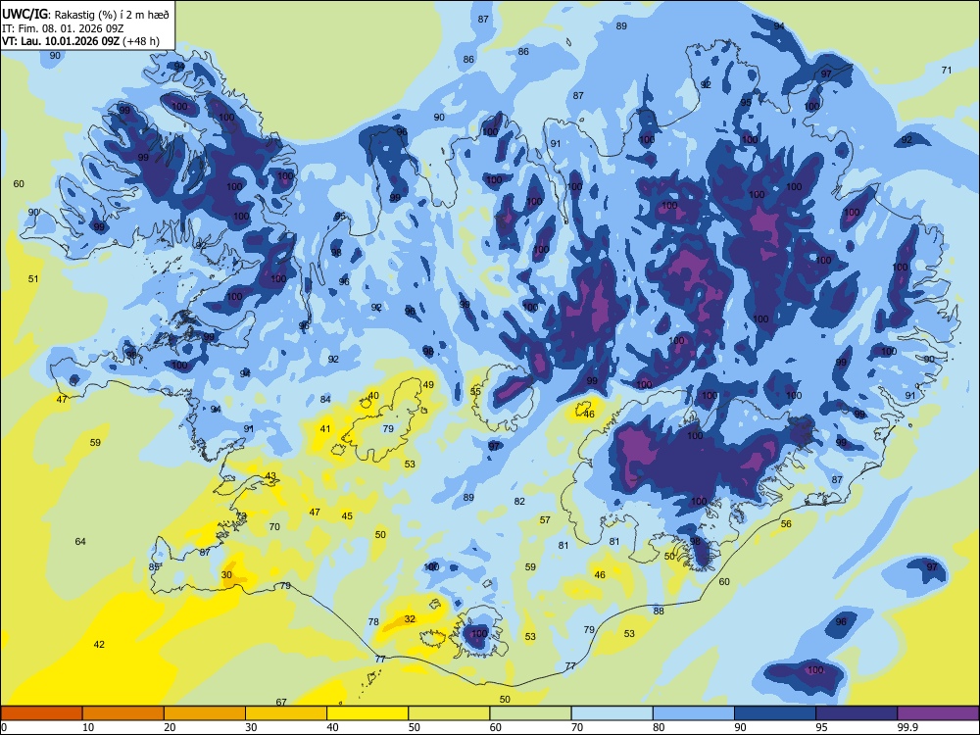
Task: Select the 90–95 dark blue legend swatch
Action: click(775, 713)
